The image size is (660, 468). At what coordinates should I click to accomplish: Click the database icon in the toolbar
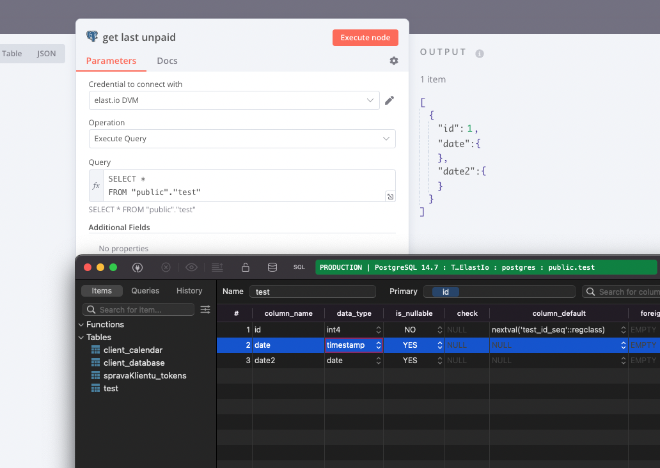[272, 267]
